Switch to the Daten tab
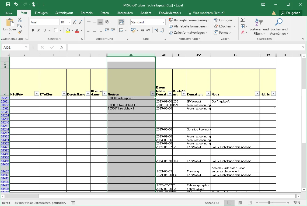Image resolution: width=307 pixels, height=206 pixels. pos(104,13)
